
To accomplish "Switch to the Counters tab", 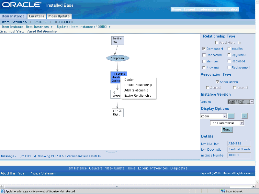I will [37, 16].
